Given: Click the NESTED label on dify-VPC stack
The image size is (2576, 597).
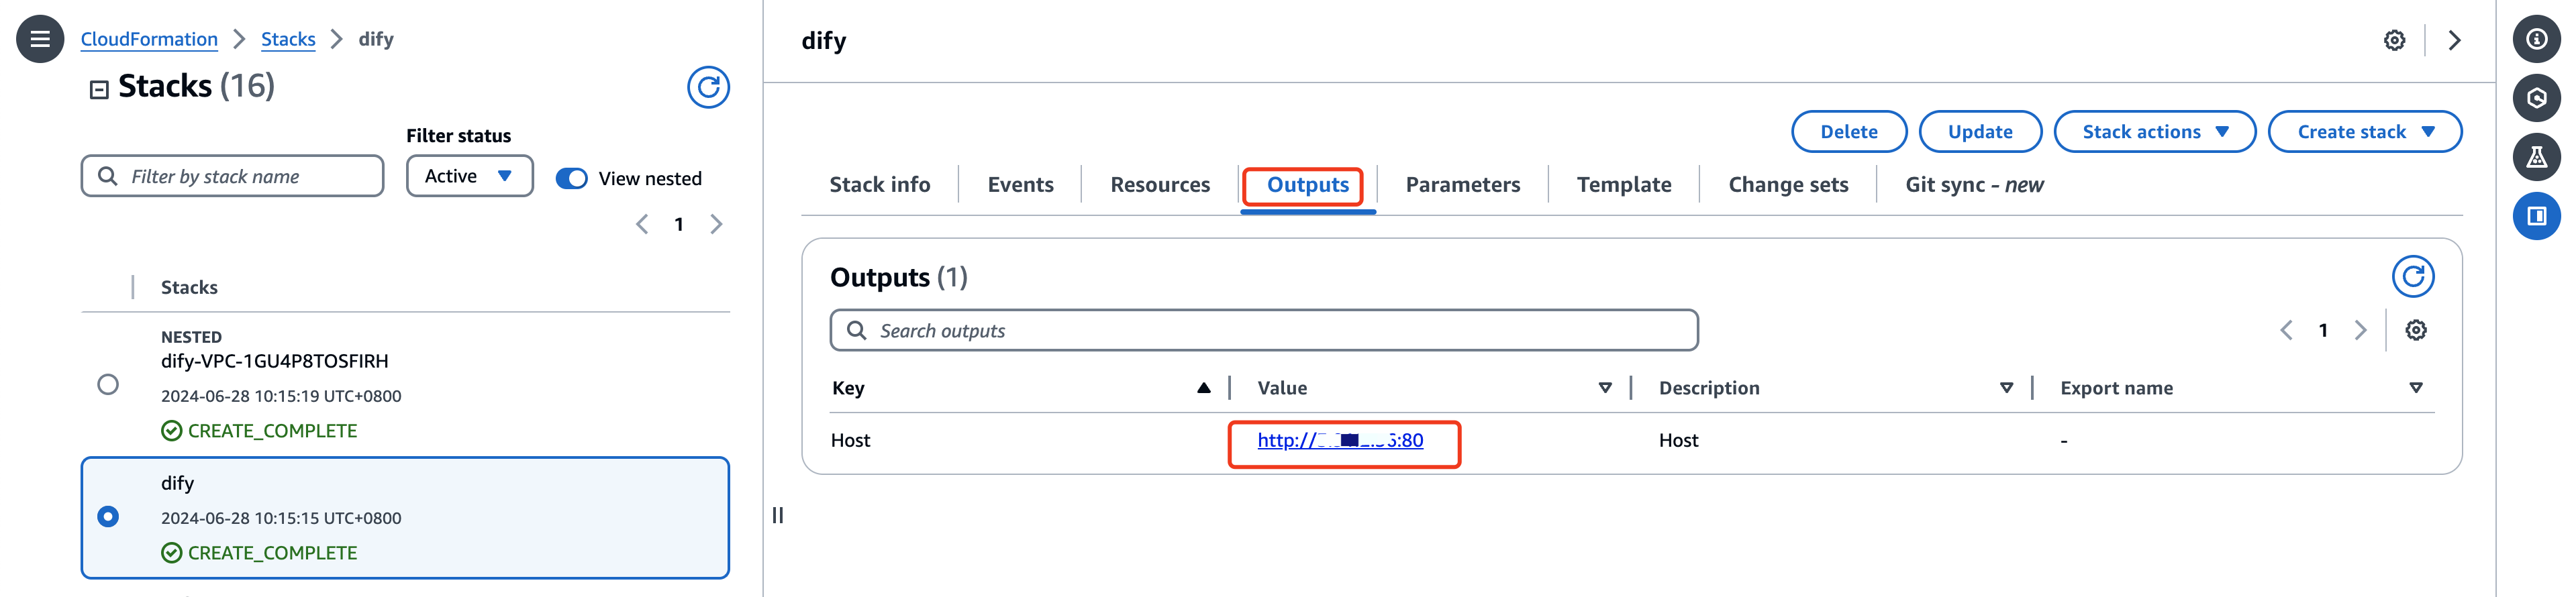Looking at the screenshot, I should click(191, 337).
